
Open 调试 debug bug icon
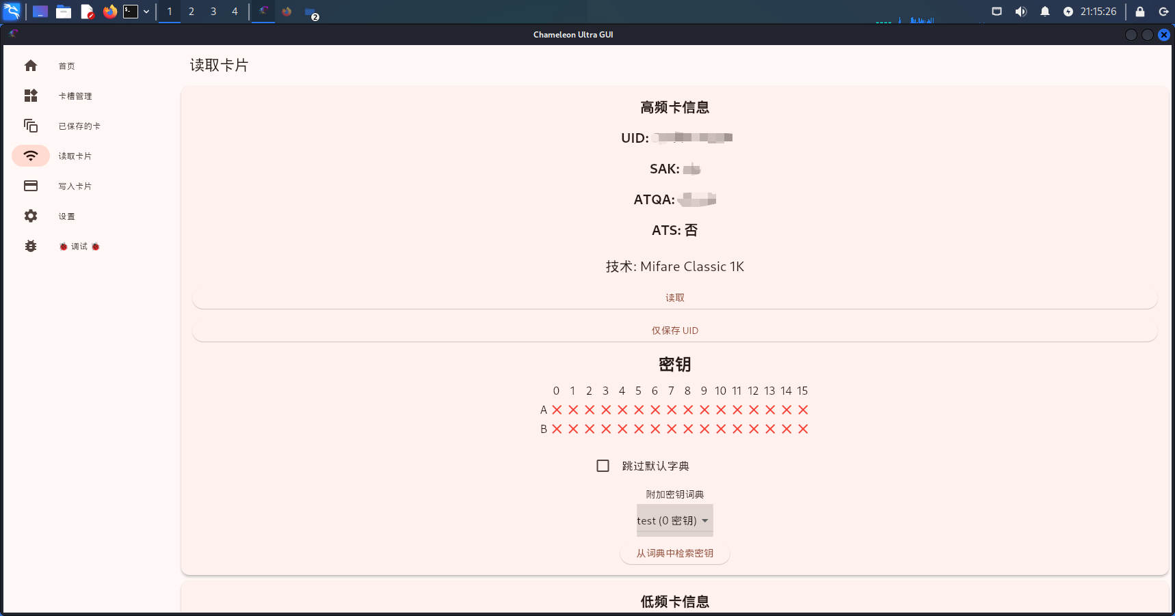point(31,246)
